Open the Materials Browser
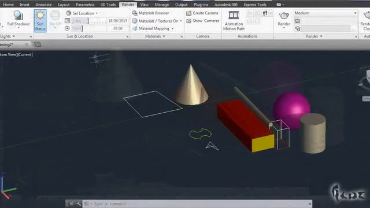Image resolution: width=370 pixels, height=208 pixels. click(x=151, y=13)
